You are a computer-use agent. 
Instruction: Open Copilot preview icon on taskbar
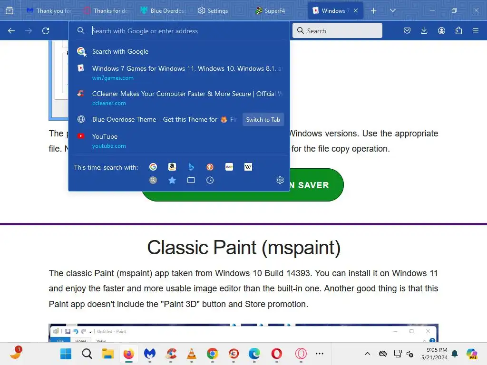pyautogui.click(x=472, y=354)
